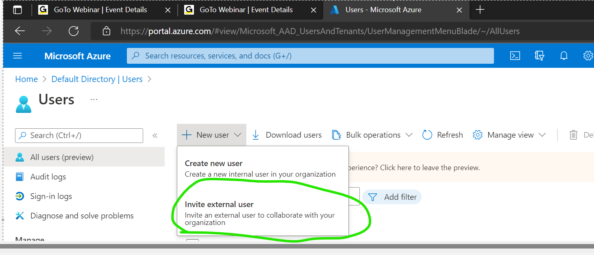Navigate to Home breadcrumb link
The image size is (594, 255).
pos(26,79)
